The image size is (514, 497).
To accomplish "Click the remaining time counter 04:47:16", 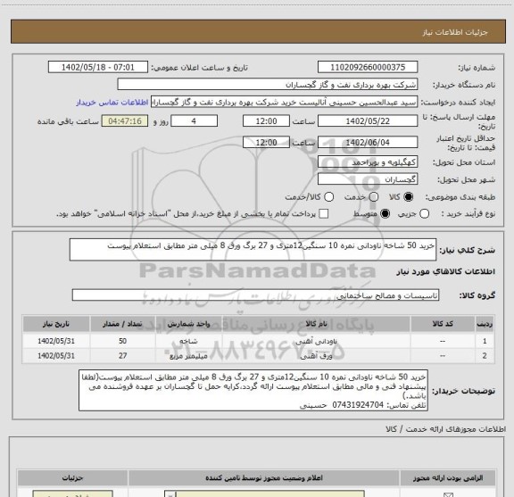I will (x=125, y=121).
